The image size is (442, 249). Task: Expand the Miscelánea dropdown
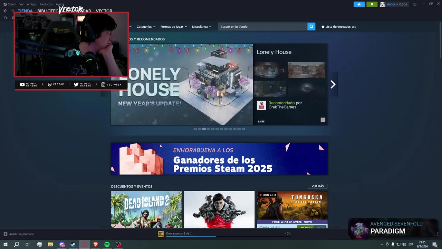pyautogui.click(x=202, y=27)
